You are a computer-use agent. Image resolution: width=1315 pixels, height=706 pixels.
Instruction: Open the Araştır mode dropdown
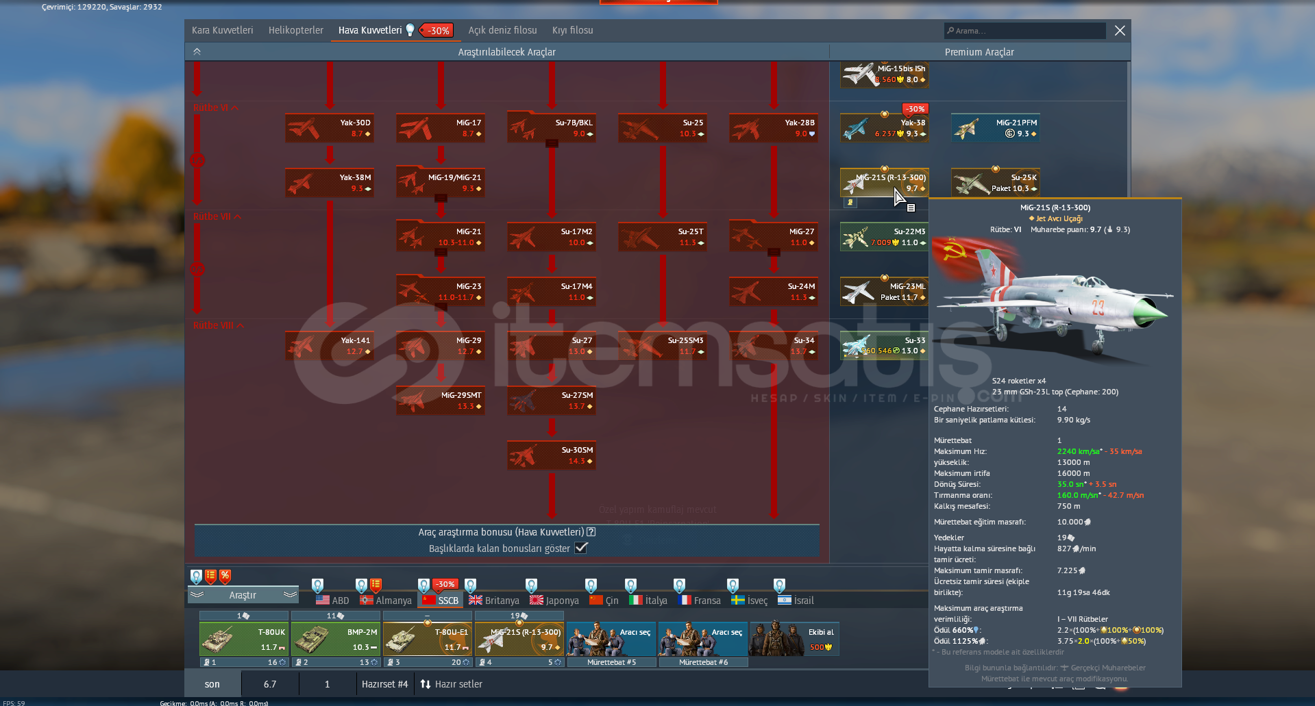click(x=243, y=594)
